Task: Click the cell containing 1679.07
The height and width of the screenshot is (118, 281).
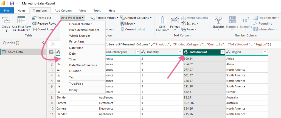Action: click(x=204, y=103)
